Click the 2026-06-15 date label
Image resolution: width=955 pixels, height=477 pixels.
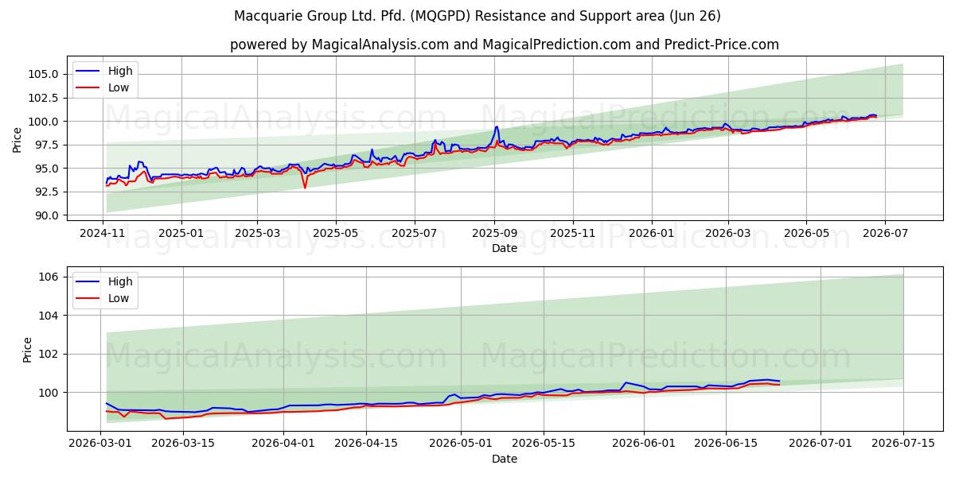point(724,445)
